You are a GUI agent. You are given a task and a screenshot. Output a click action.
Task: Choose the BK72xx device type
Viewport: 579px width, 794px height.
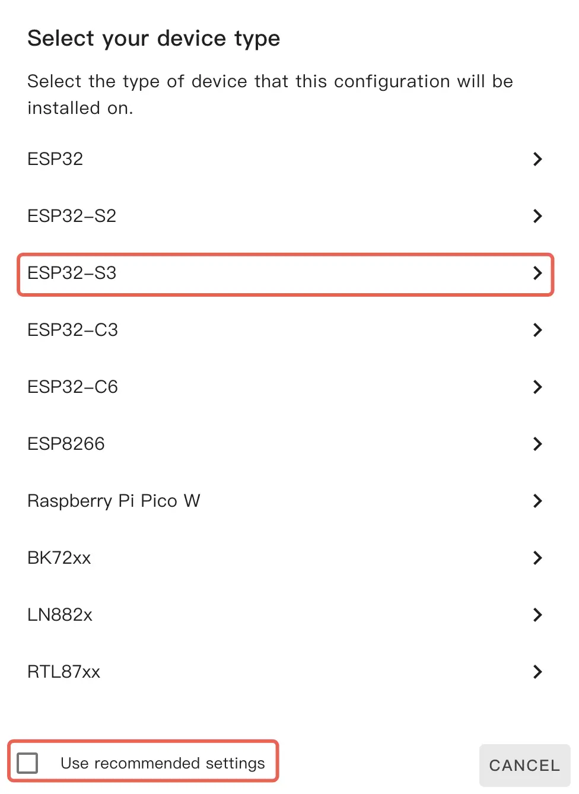(59, 558)
